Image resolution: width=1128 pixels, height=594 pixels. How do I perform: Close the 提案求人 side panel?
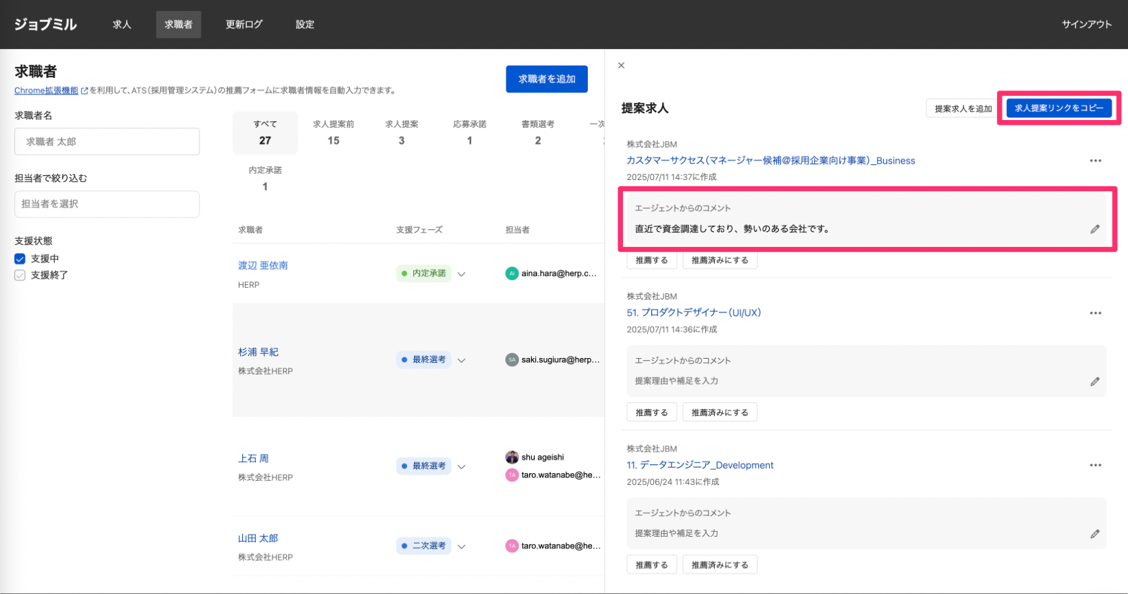pos(621,66)
